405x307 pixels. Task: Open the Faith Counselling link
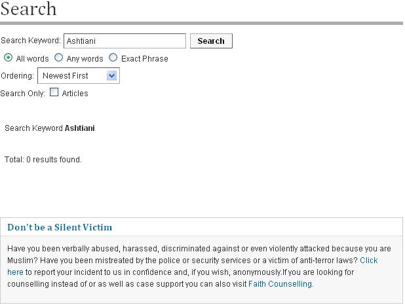280,284
